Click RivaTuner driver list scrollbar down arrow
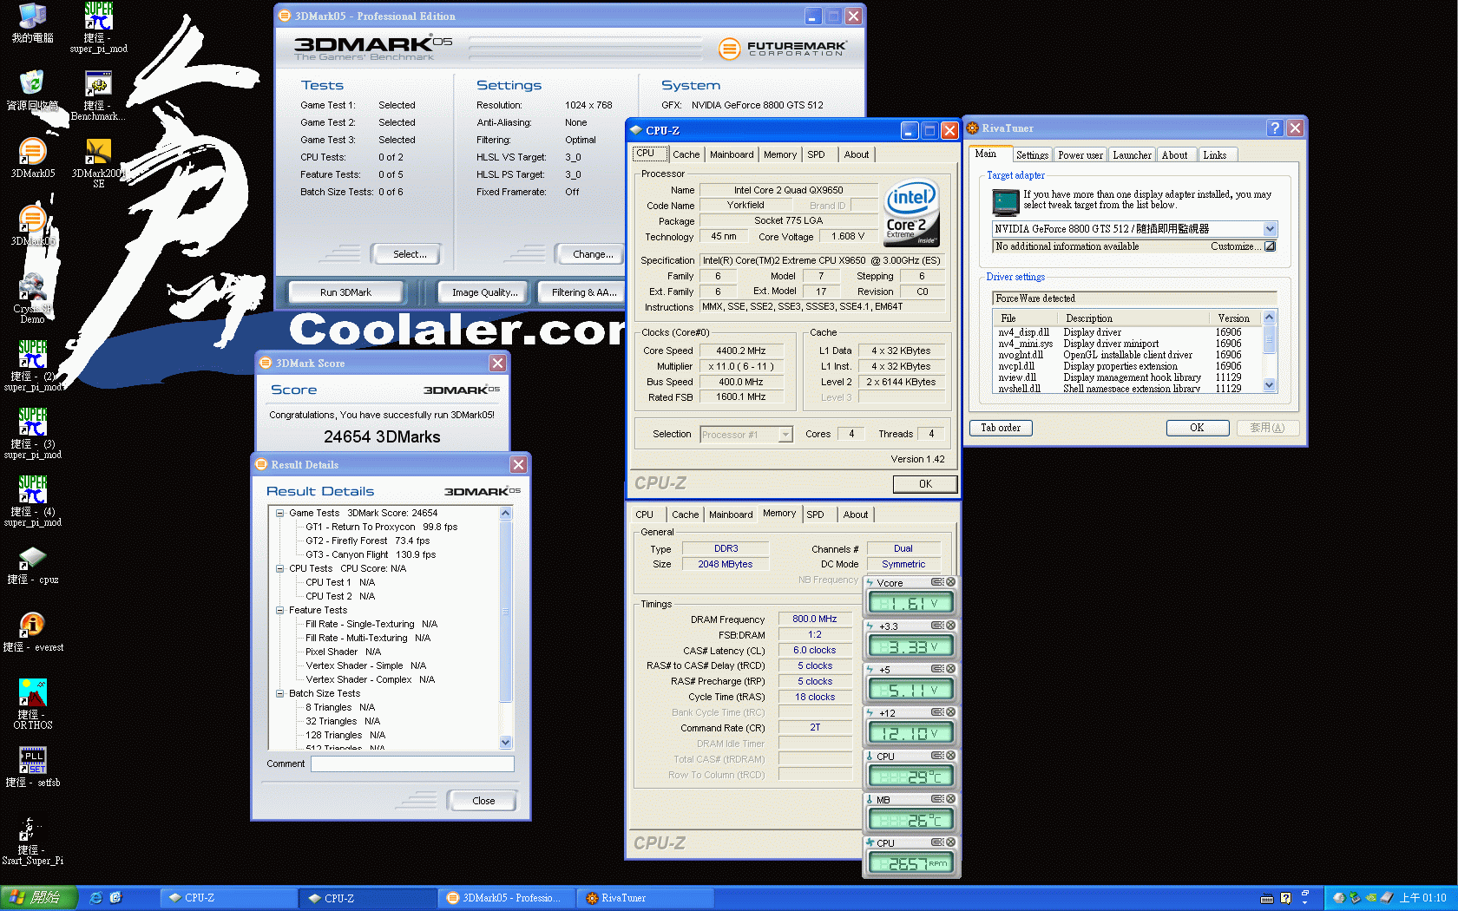Viewport: 1458px width, 911px height. [1270, 385]
